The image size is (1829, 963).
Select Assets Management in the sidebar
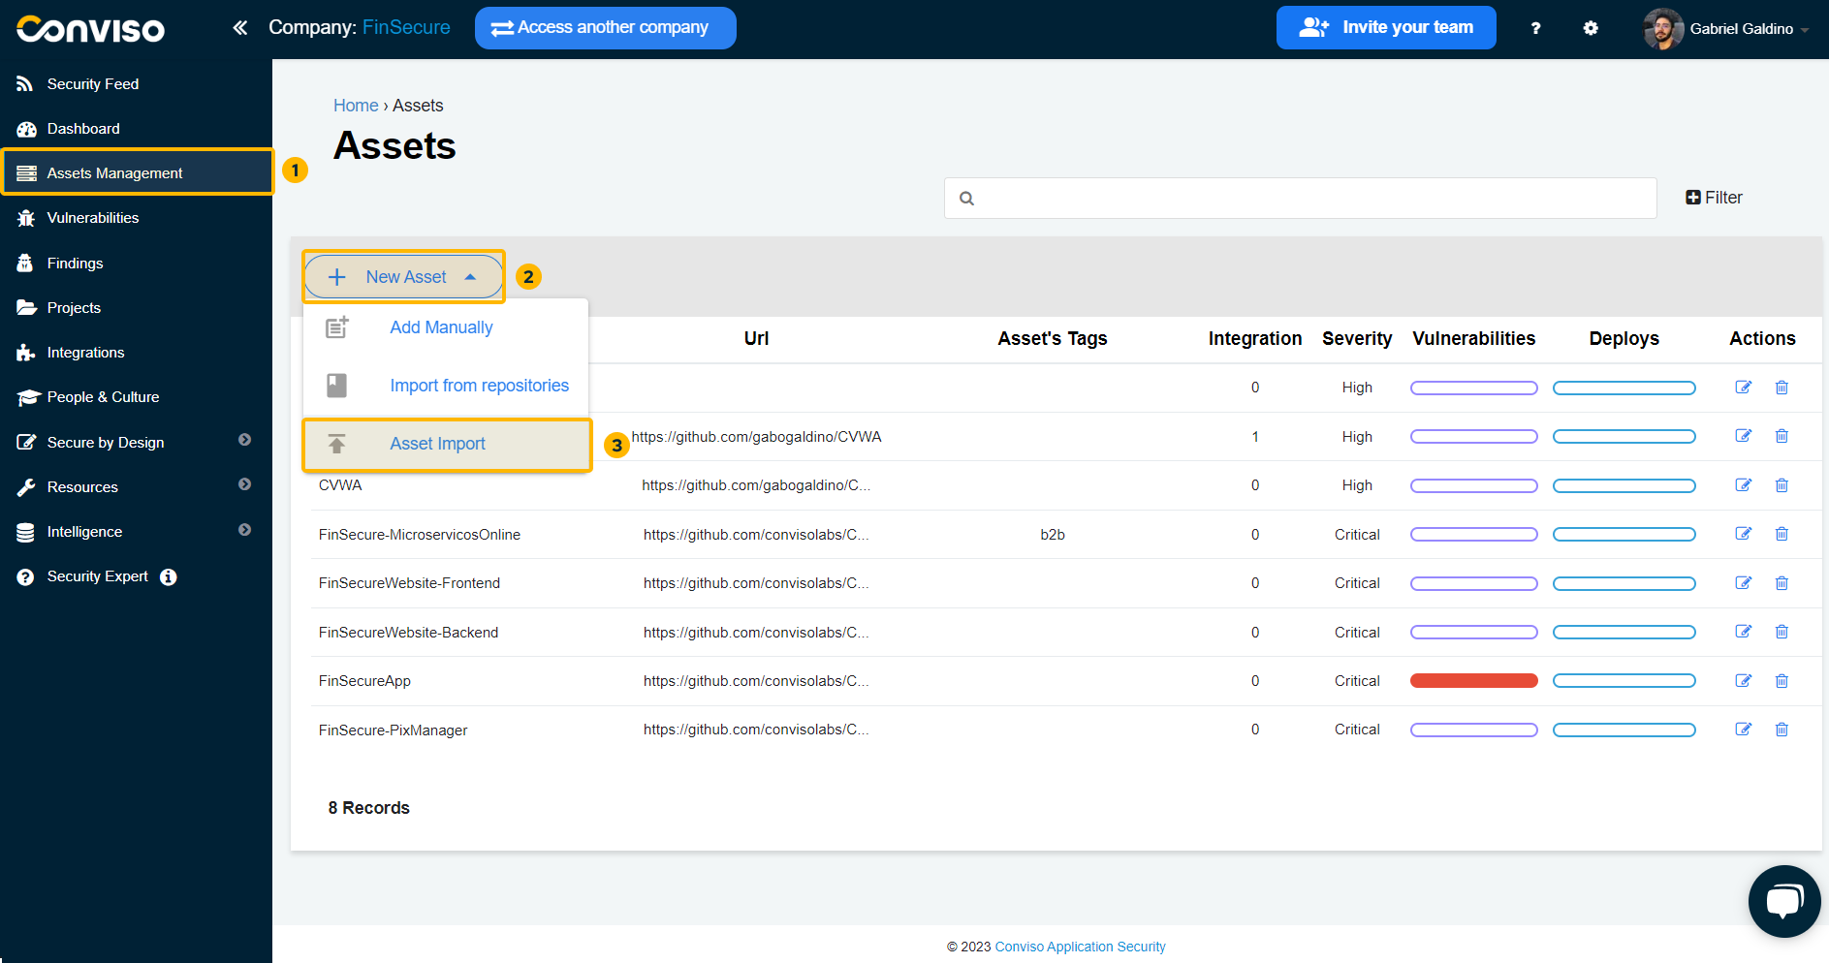[x=138, y=172]
